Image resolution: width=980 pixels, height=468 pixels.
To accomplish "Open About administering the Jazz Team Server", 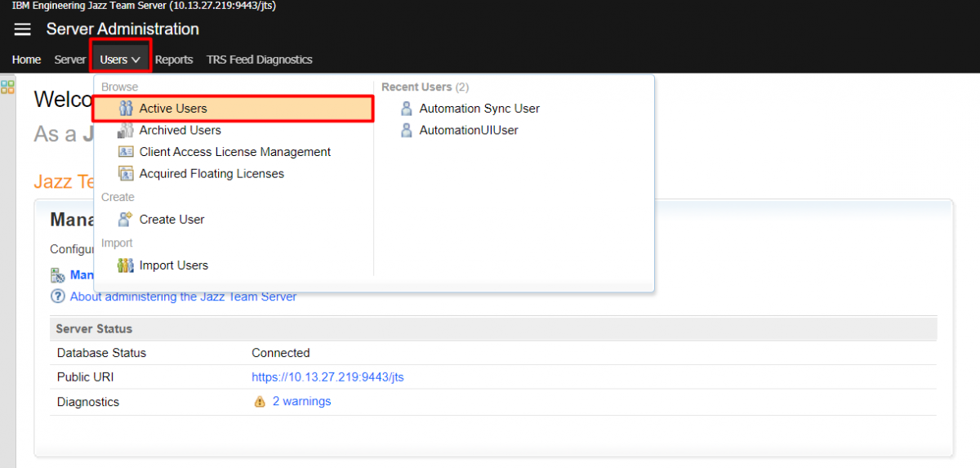I will pos(183,296).
